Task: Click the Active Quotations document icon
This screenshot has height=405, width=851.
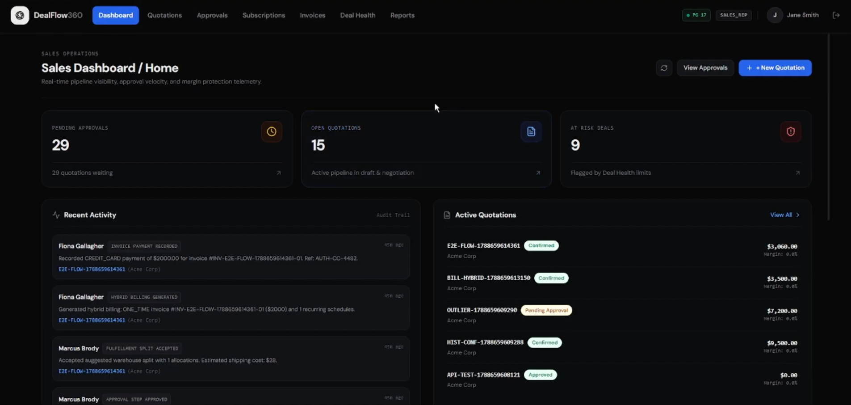Action: point(447,215)
